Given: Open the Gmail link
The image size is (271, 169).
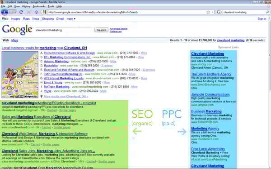Looking at the screenshot, I should point(60,19).
